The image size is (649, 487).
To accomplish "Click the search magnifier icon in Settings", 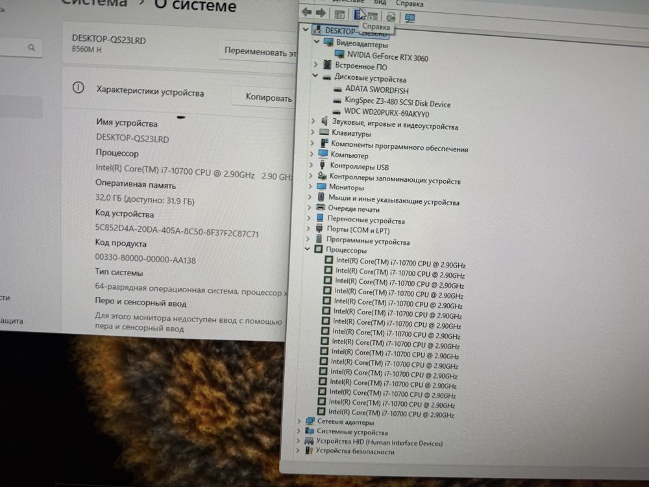I will click(x=31, y=47).
